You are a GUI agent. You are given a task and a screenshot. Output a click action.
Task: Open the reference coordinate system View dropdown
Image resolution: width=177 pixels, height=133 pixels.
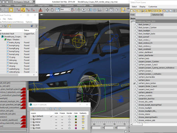point(65,9)
